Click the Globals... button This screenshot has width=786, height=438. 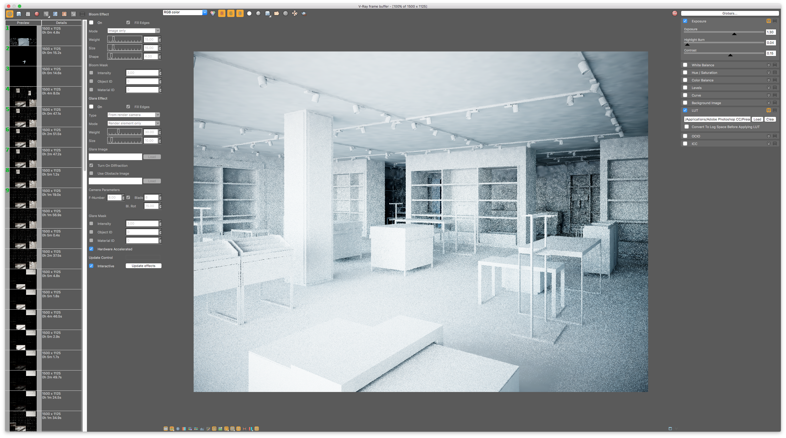click(730, 13)
